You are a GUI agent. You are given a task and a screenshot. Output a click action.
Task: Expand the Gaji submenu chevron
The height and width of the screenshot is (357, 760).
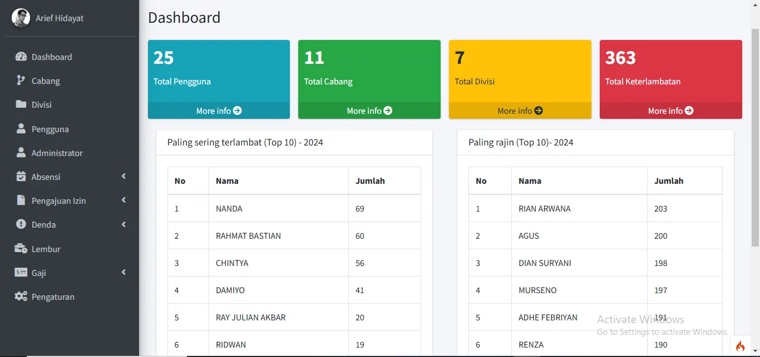click(124, 273)
